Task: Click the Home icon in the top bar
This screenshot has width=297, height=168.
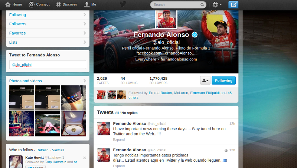Action: click(x=8, y=4)
